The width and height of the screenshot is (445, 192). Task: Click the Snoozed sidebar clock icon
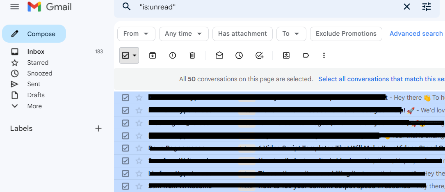14,73
